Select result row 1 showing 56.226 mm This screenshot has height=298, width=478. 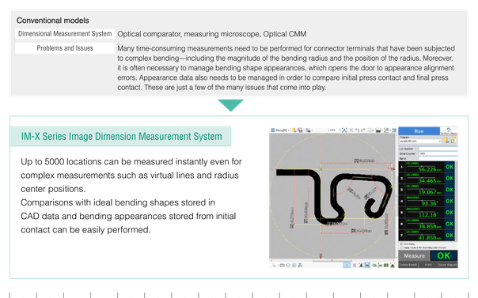(x=427, y=167)
